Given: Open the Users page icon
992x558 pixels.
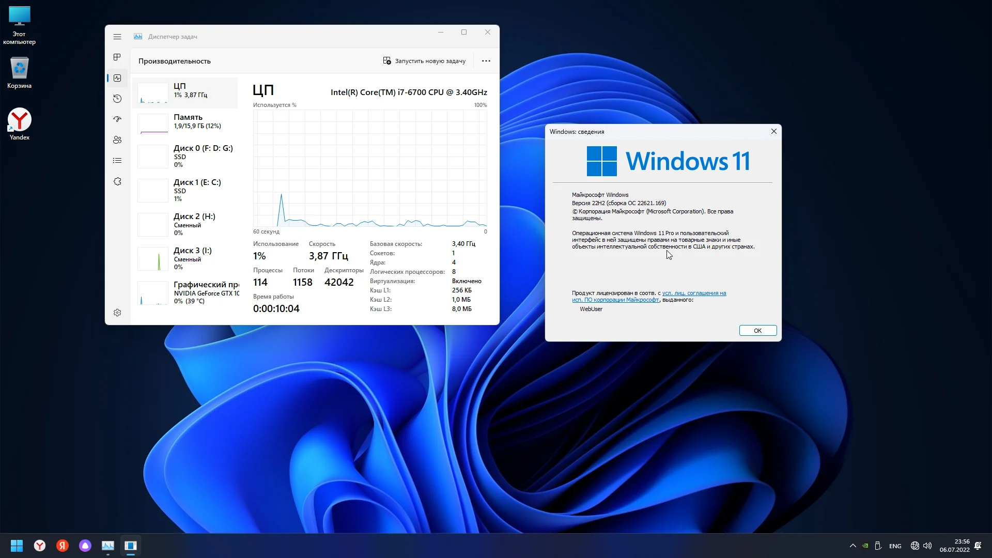Looking at the screenshot, I should coord(117,140).
